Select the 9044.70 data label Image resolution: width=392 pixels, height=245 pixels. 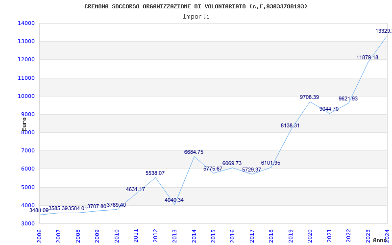pyautogui.click(x=329, y=109)
